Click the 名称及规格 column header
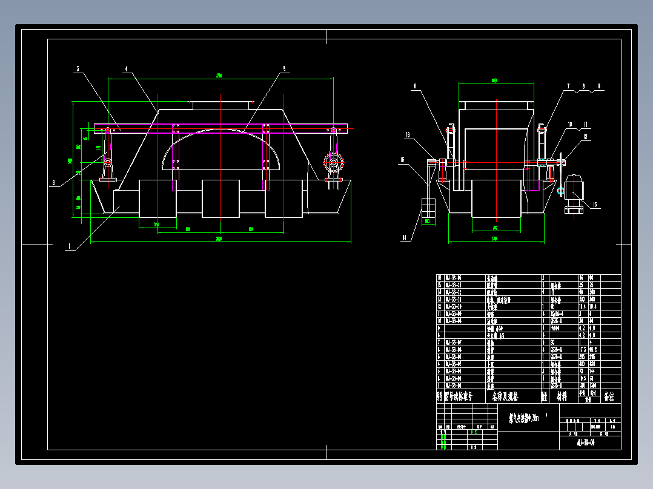The image size is (653, 489). [x=505, y=396]
